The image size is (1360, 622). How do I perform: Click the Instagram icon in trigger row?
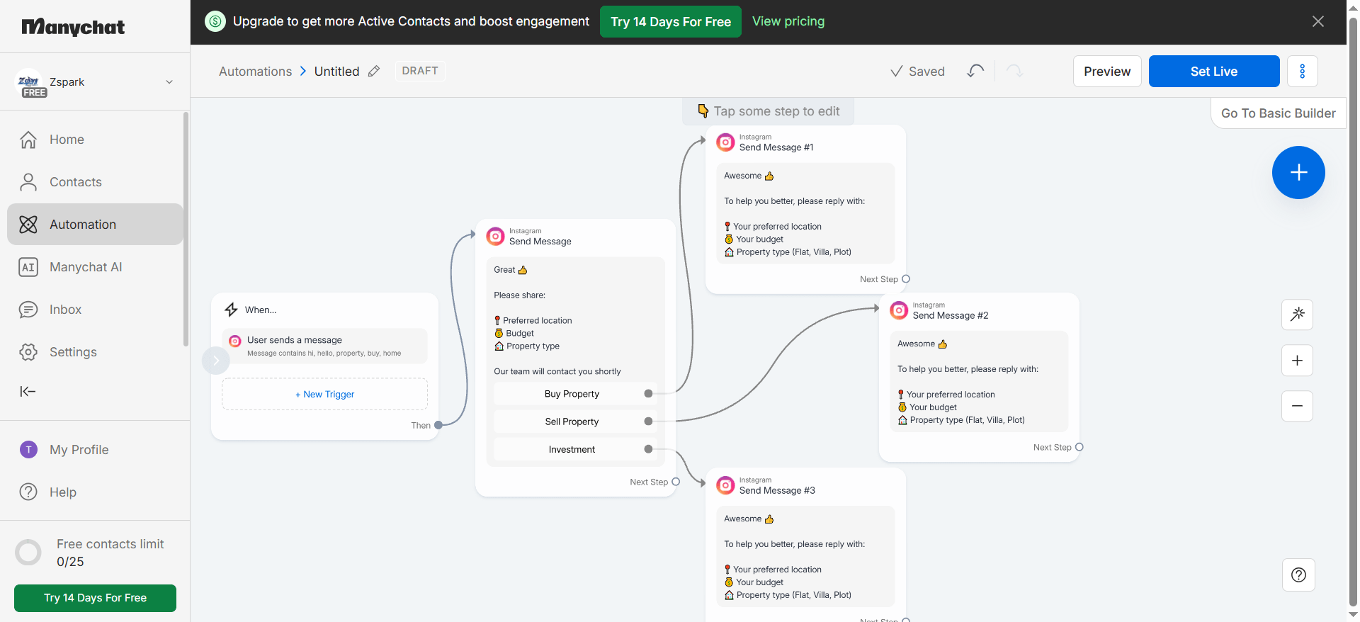pyautogui.click(x=235, y=341)
